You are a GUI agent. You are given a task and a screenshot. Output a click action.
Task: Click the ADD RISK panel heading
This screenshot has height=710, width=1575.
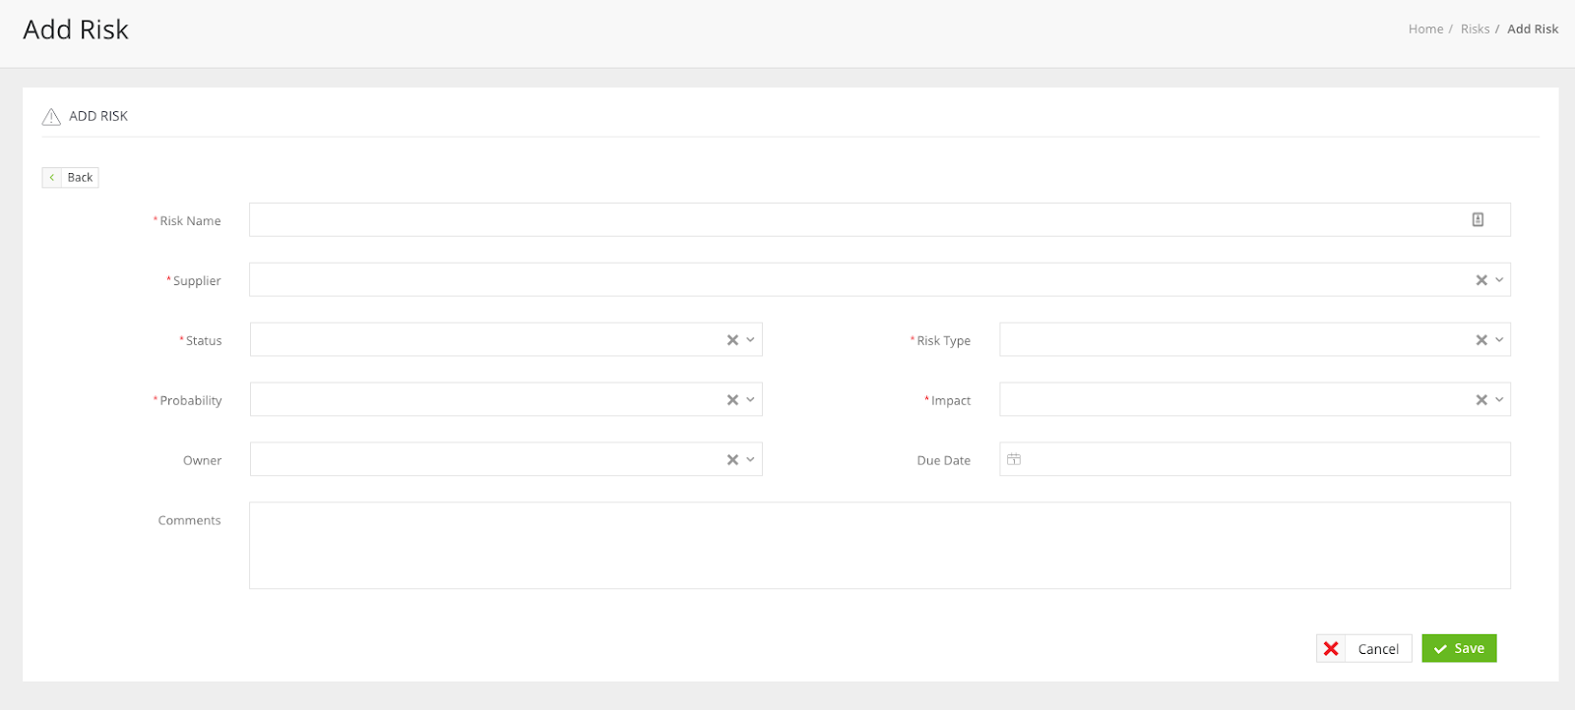[x=98, y=116]
